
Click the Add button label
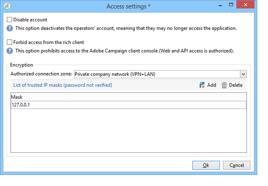[212, 85]
